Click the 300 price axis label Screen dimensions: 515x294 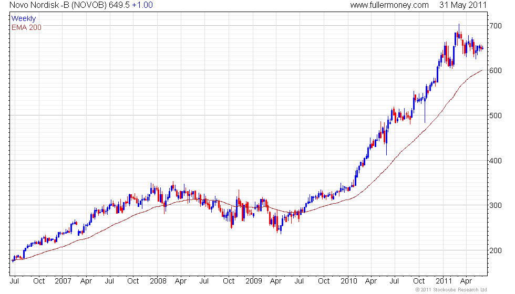[x=495, y=205]
